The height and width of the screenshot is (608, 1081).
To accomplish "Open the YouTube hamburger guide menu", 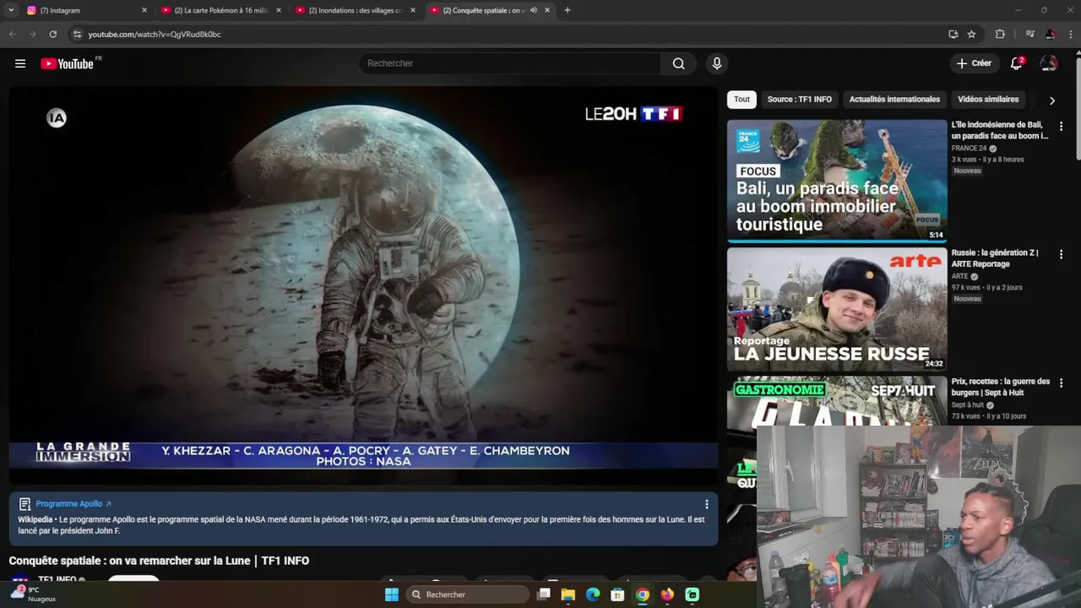I will (x=20, y=63).
